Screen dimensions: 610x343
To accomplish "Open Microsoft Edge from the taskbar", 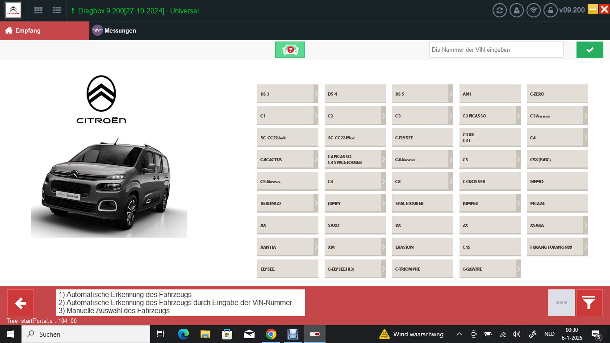I will click(183, 334).
